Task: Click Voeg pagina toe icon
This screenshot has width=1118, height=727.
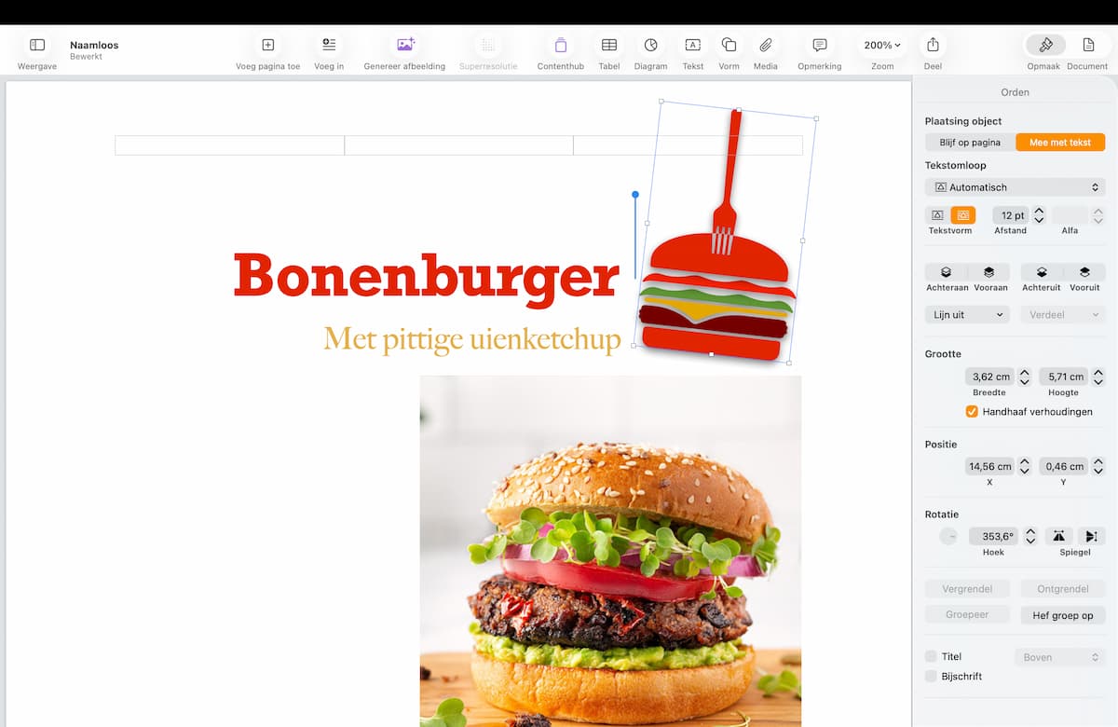Action: click(267, 45)
